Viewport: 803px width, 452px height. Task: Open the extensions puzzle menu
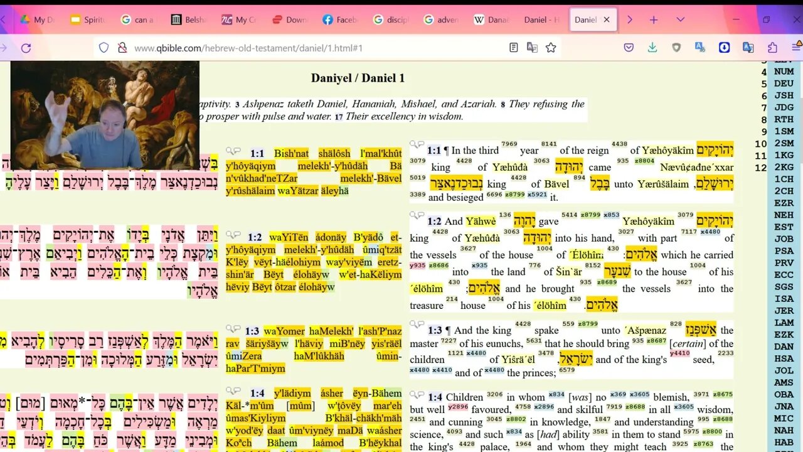point(772,48)
